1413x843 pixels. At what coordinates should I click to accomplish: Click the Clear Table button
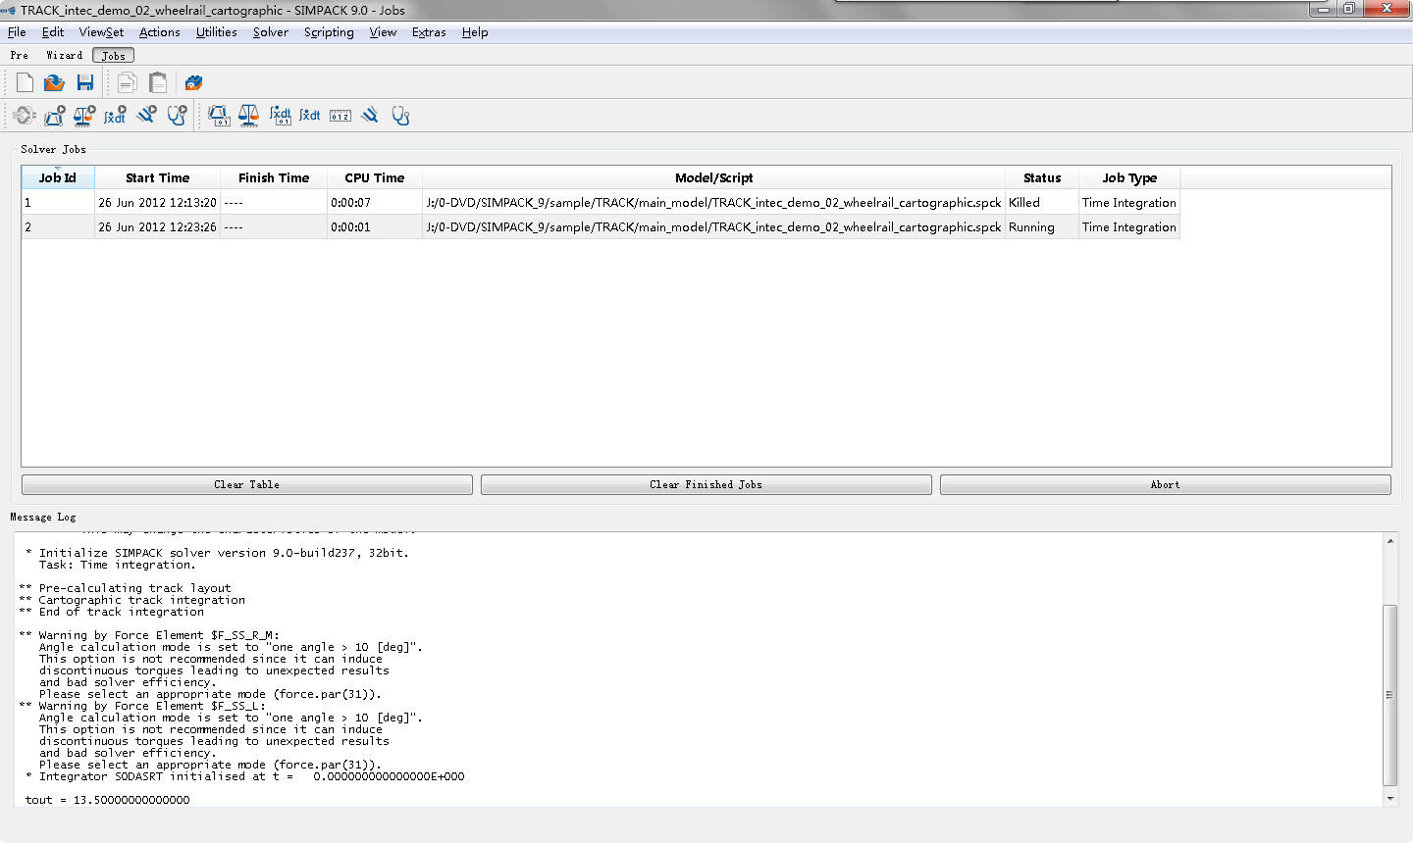pyautogui.click(x=247, y=484)
